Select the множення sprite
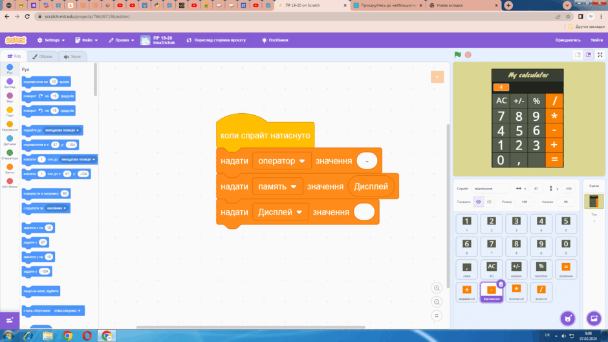The image size is (608, 342). click(x=516, y=292)
